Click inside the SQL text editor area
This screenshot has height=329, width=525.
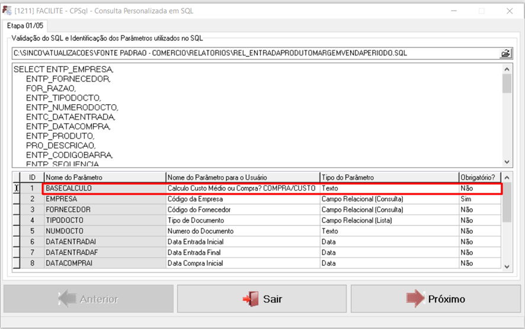pos(257,115)
